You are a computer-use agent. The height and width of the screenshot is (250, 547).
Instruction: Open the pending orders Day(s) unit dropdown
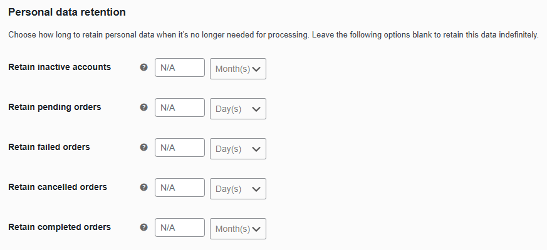coord(239,109)
